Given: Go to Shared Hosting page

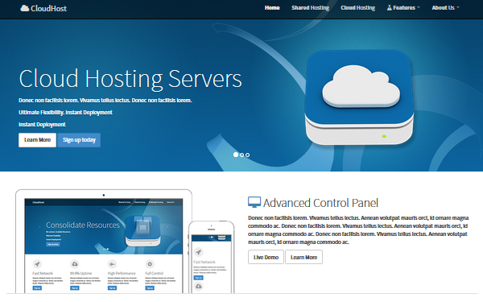Looking at the screenshot, I should (310, 8).
